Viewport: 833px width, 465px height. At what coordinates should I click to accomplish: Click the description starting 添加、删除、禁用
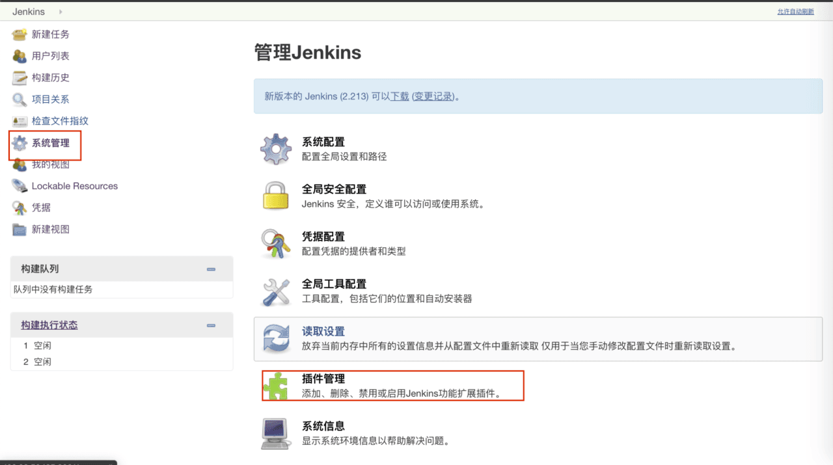pyautogui.click(x=402, y=394)
